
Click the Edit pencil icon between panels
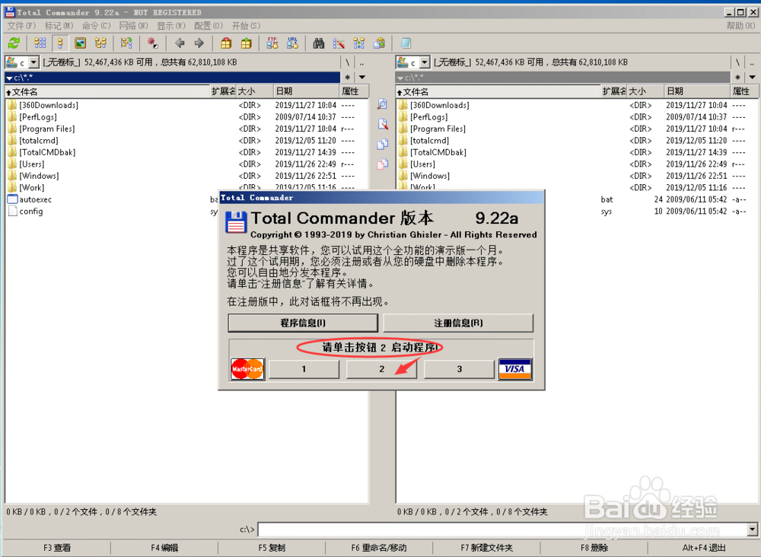tap(383, 124)
